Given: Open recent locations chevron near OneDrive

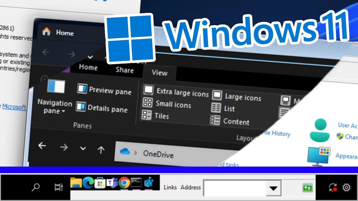Looking at the screenshot, I should (83, 148).
